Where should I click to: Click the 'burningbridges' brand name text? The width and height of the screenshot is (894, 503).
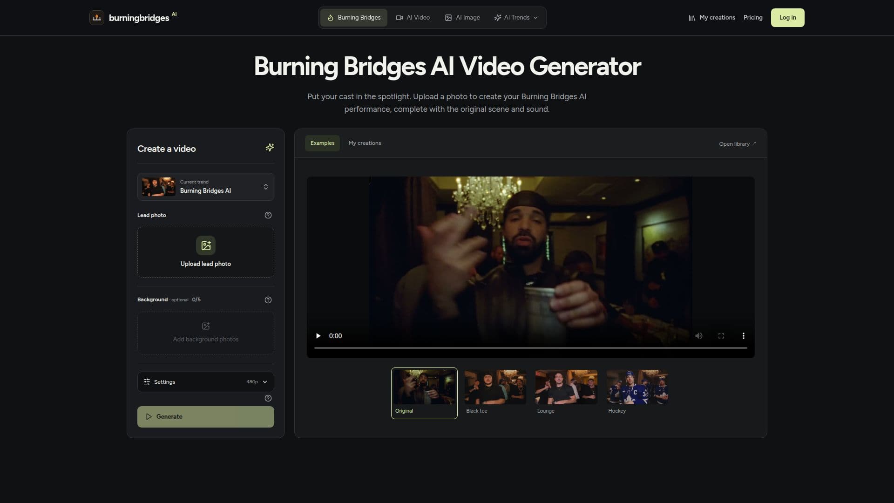[x=139, y=18]
